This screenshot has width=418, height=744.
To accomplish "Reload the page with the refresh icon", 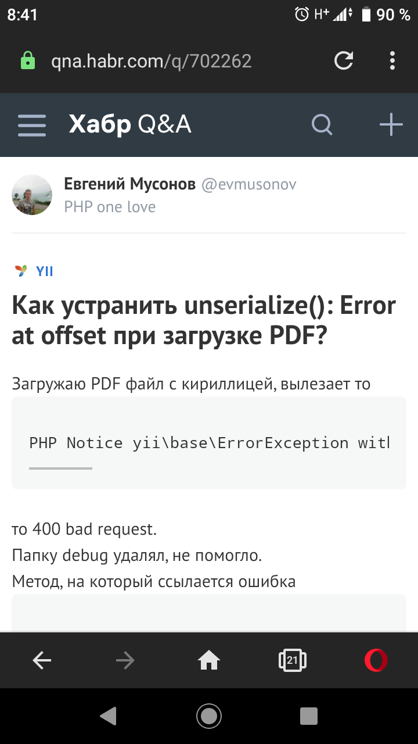I will tap(344, 61).
